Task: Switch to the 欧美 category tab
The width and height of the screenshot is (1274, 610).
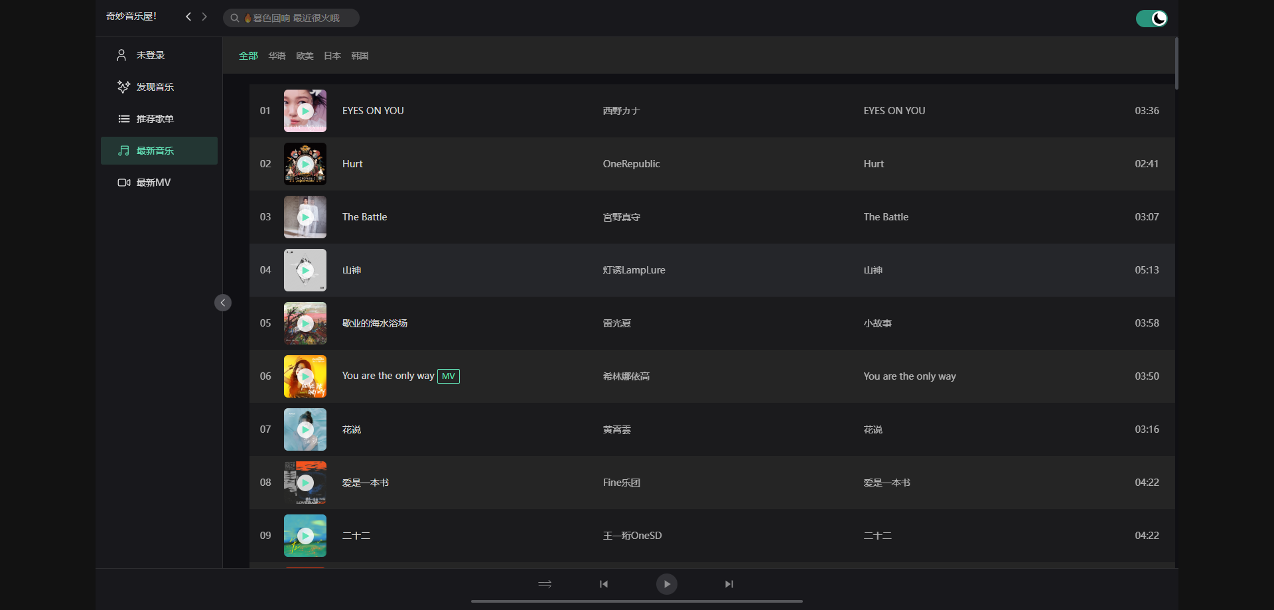Action: tap(305, 56)
